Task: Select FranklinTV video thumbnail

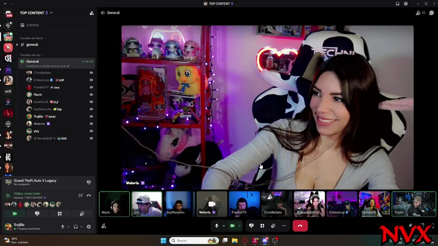Action: point(244,204)
